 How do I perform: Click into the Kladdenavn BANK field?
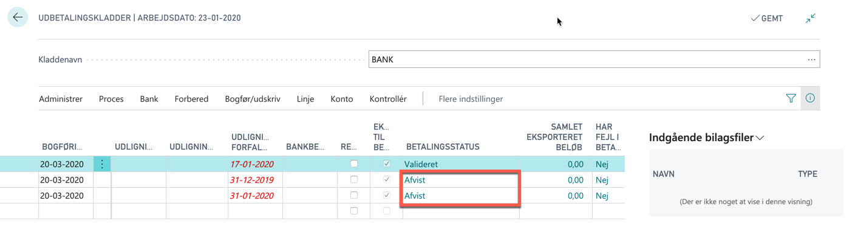pyautogui.click(x=586, y=59)
